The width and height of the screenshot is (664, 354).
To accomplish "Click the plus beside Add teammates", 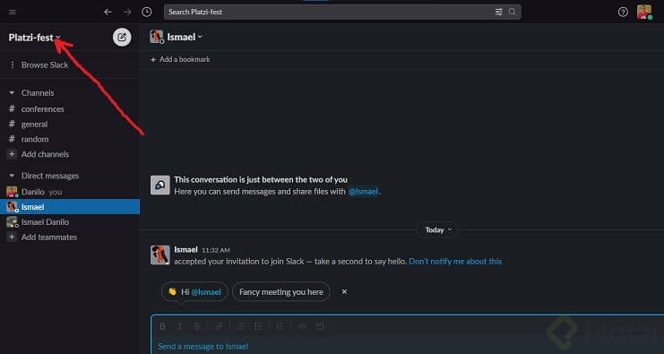I will point(12,237).
